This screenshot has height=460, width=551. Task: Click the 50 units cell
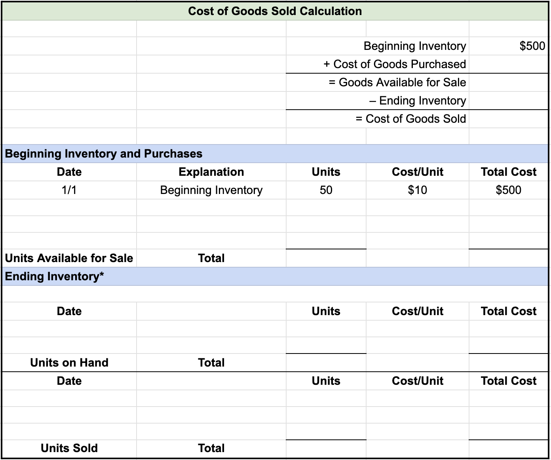[x=326, y=190]
